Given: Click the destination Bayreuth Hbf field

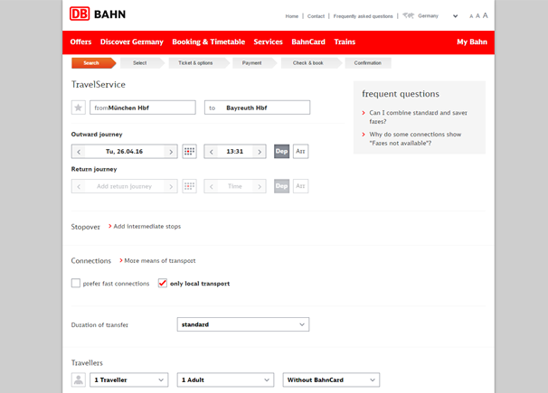Looking at the screenshot, I should tap(258, 108).
